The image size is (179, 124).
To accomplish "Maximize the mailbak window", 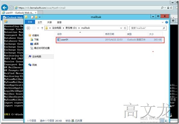I will pyautogui.click(x=158, y=16).
